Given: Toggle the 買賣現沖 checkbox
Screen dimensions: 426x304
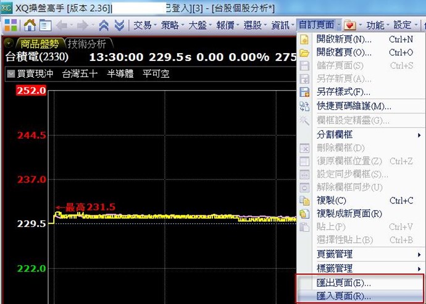Looking at the screenshot, I should 11,74.
